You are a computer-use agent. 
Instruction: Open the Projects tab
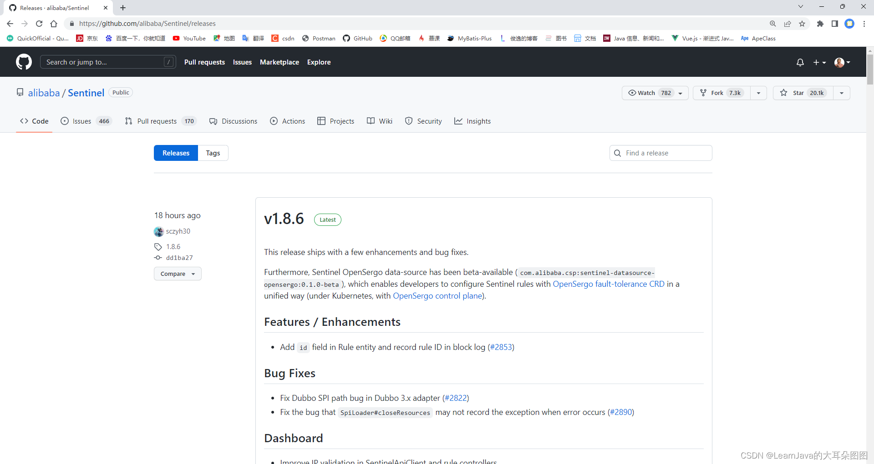336,121
